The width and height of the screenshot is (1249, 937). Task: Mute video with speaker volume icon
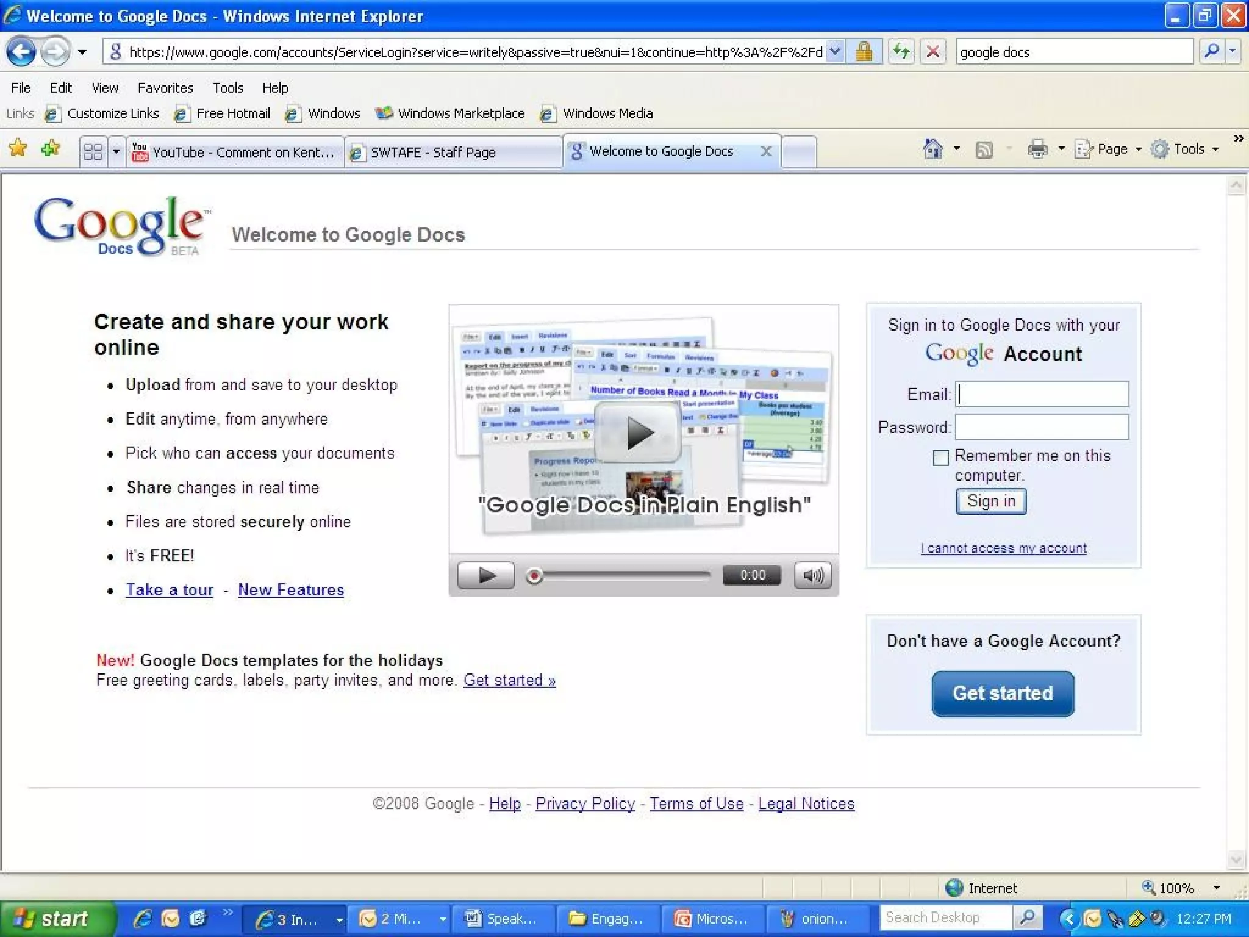click(813, 575)
